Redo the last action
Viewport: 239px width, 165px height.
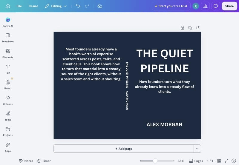tap(87, 6)
